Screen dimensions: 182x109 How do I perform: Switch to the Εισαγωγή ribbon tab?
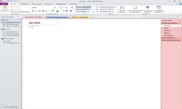click(24, 4)
